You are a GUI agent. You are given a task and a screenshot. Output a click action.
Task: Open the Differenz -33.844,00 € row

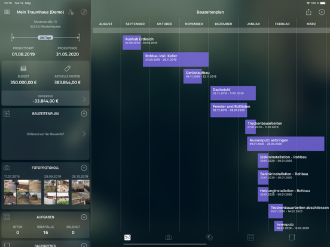[45, 98]
